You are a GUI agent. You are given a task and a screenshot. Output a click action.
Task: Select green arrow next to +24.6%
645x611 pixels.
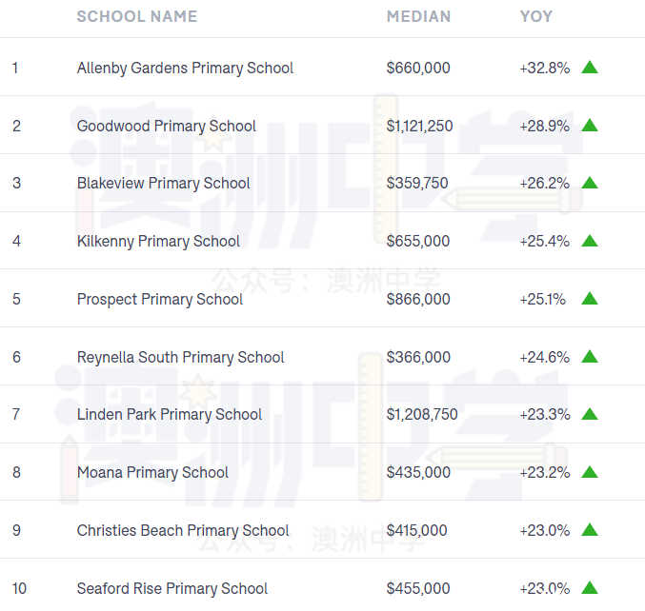(590, 356)
